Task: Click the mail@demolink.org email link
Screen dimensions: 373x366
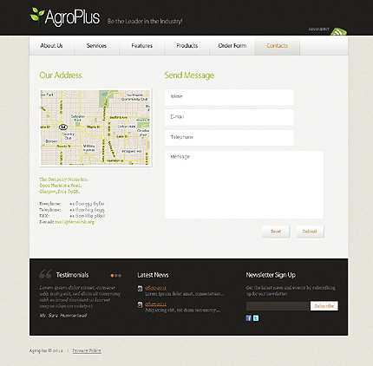Action: tap(75, 222)
